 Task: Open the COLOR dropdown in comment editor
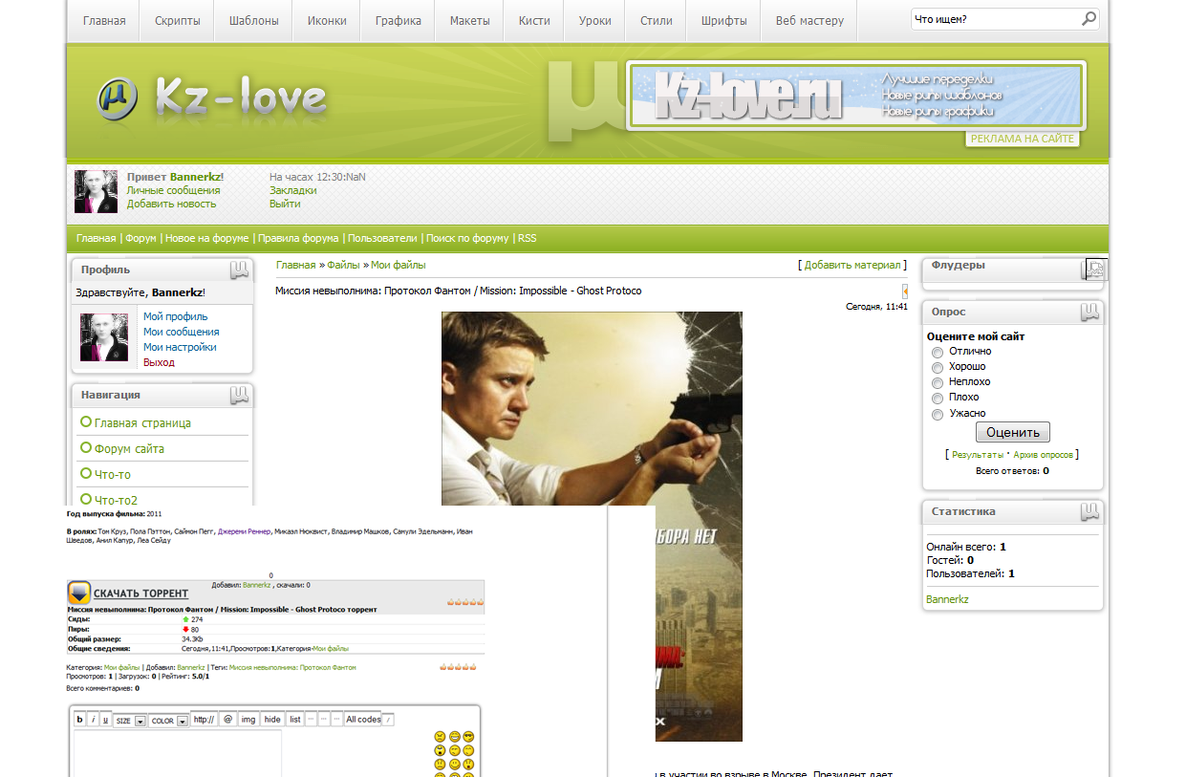(168, 721)
